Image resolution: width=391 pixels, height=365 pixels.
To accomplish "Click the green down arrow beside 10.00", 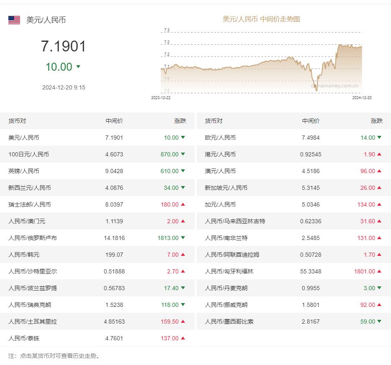I will 78,66.
